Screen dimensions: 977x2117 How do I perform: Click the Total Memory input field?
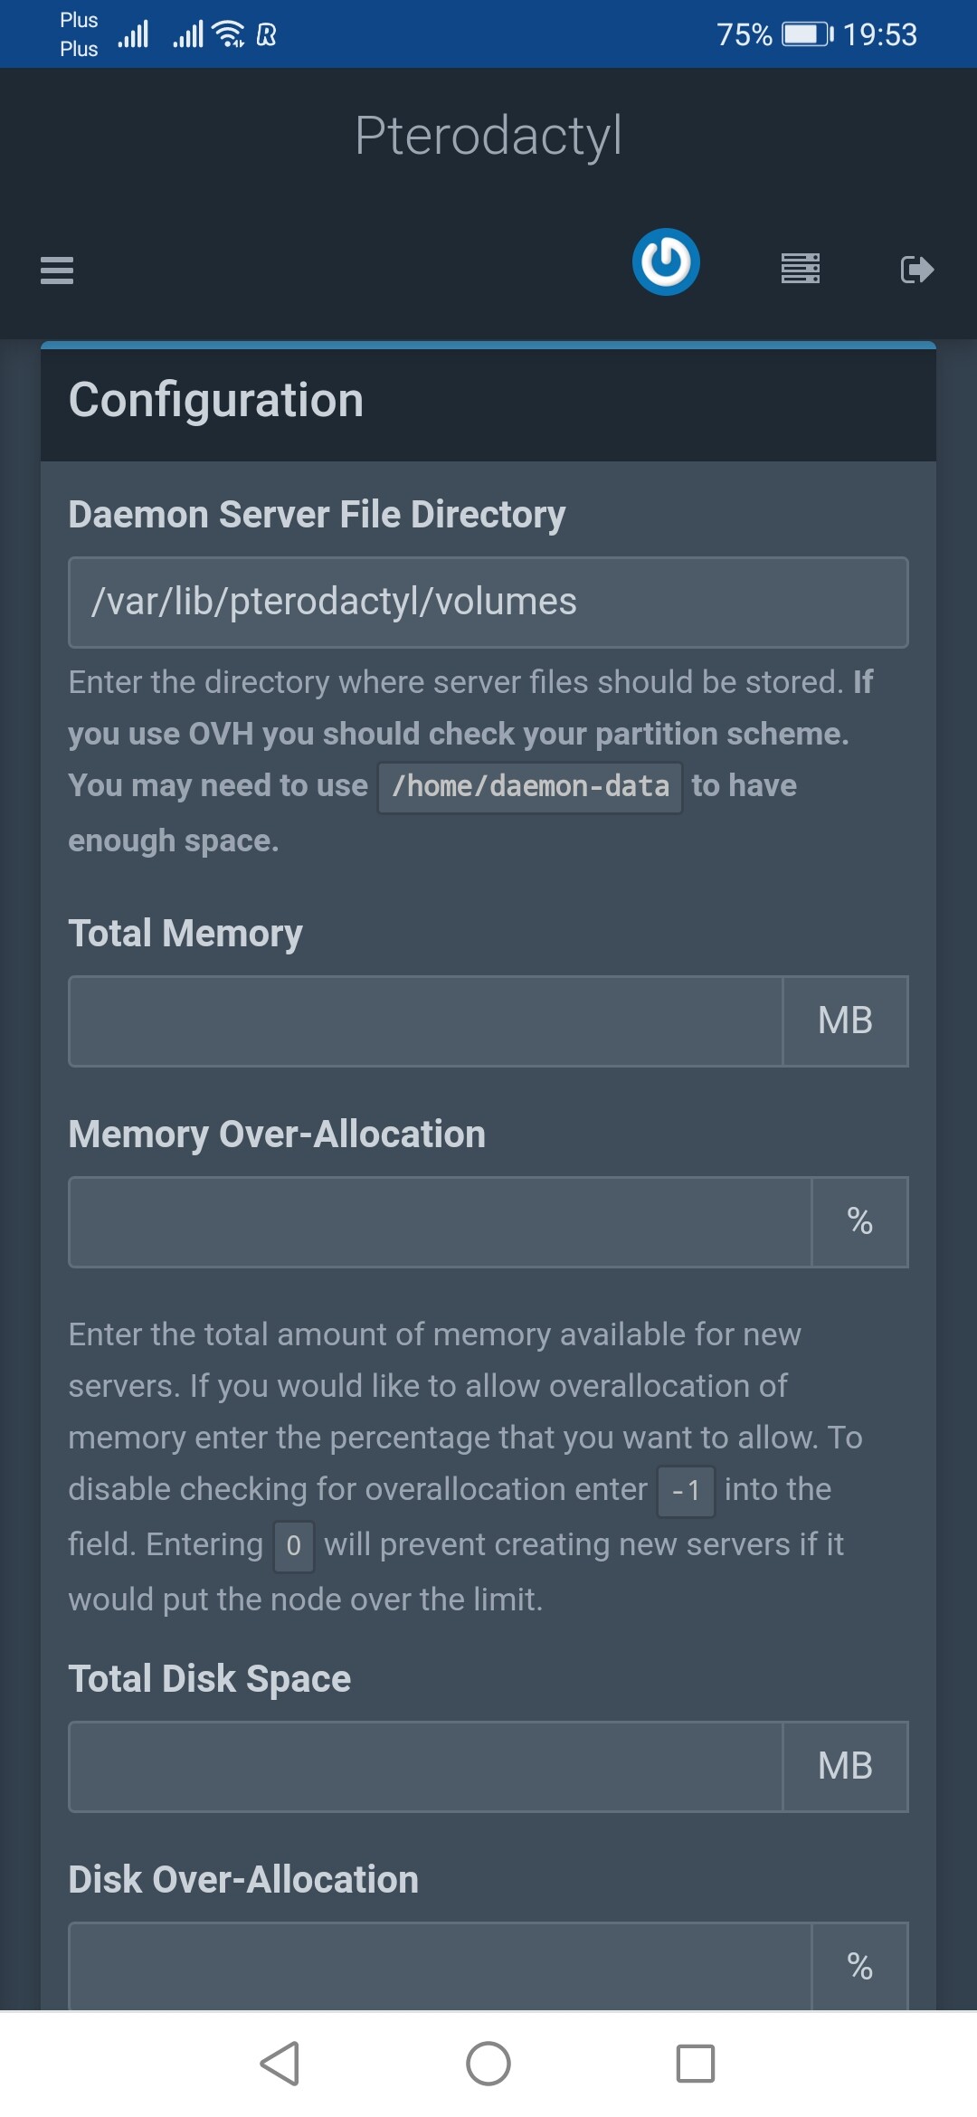click(x=425, y=1021)
